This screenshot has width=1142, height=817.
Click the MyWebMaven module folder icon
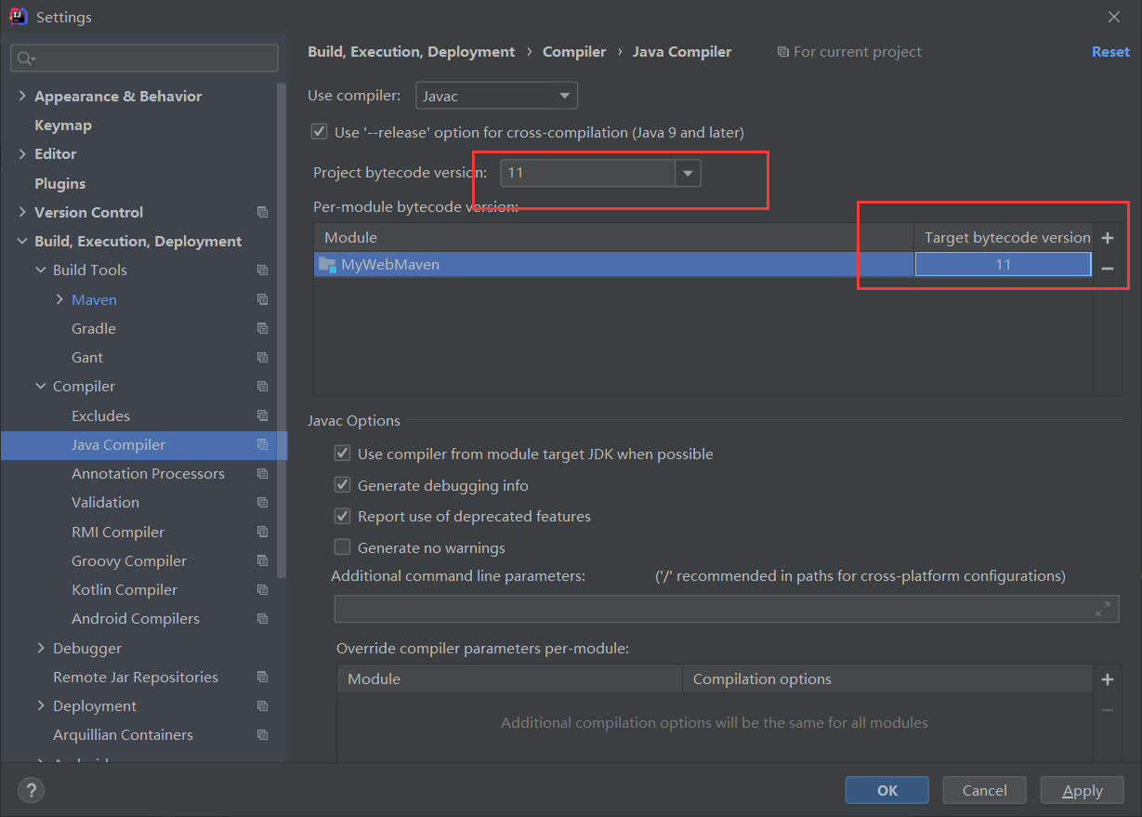click(x=327, y=264)
